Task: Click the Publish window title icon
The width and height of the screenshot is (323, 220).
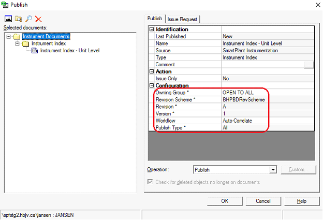Action: [5, 5]
